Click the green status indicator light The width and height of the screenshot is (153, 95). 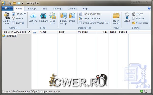click(x=141, y=91)
